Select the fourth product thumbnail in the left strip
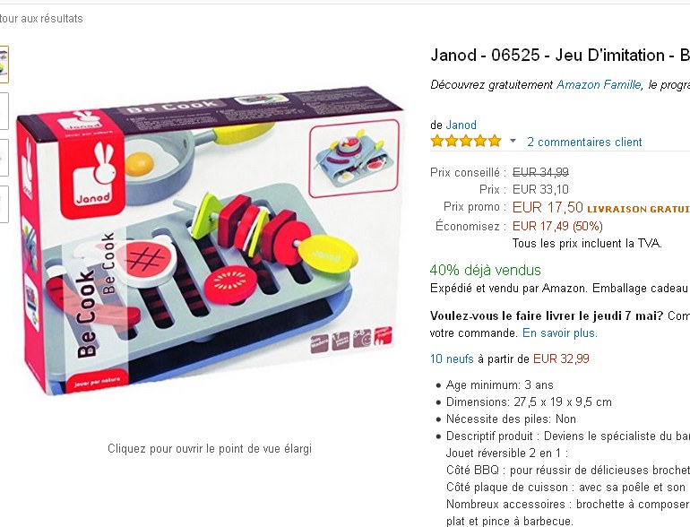 [4, 204]
